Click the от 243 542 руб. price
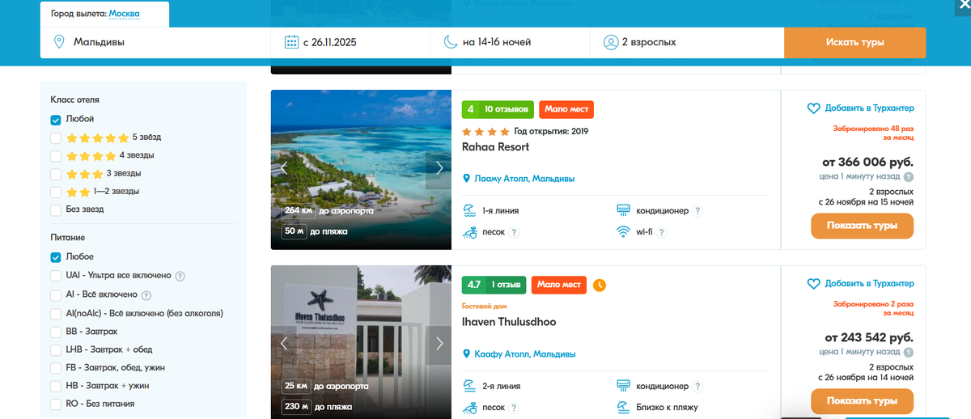Screen dimensions: 971x419 [x=869, y=336]
